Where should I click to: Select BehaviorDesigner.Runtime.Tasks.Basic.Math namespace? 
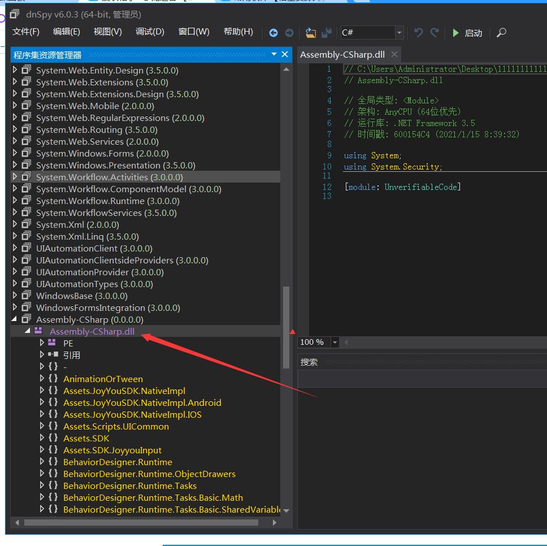[153, 497]
